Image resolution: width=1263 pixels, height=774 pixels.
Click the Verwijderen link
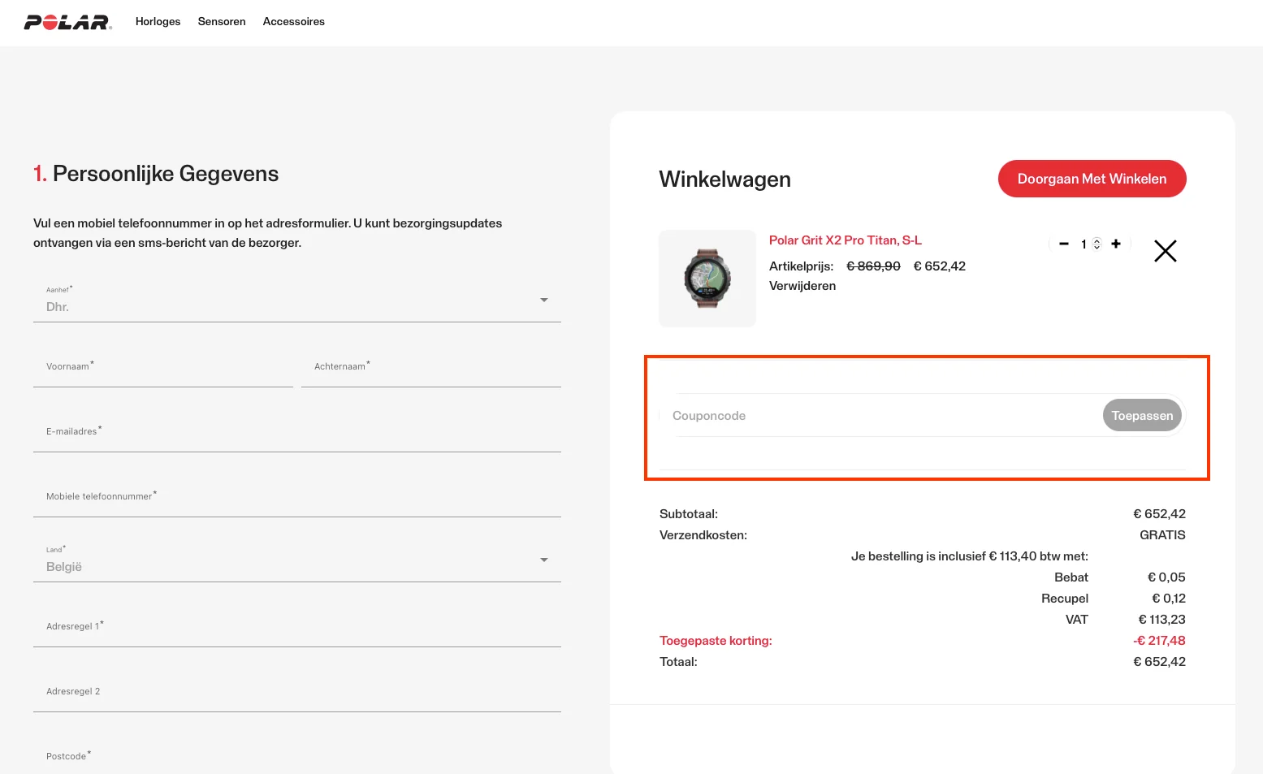802,286
